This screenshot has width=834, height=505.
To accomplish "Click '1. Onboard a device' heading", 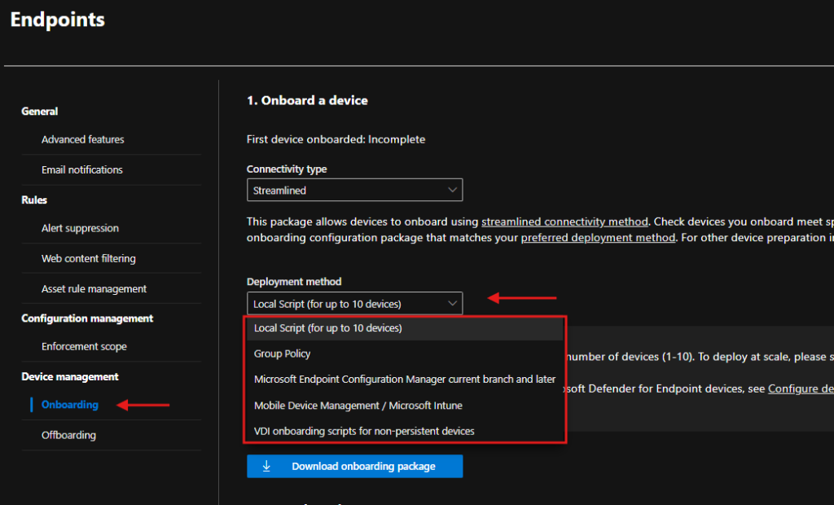I will coord(307,100).
